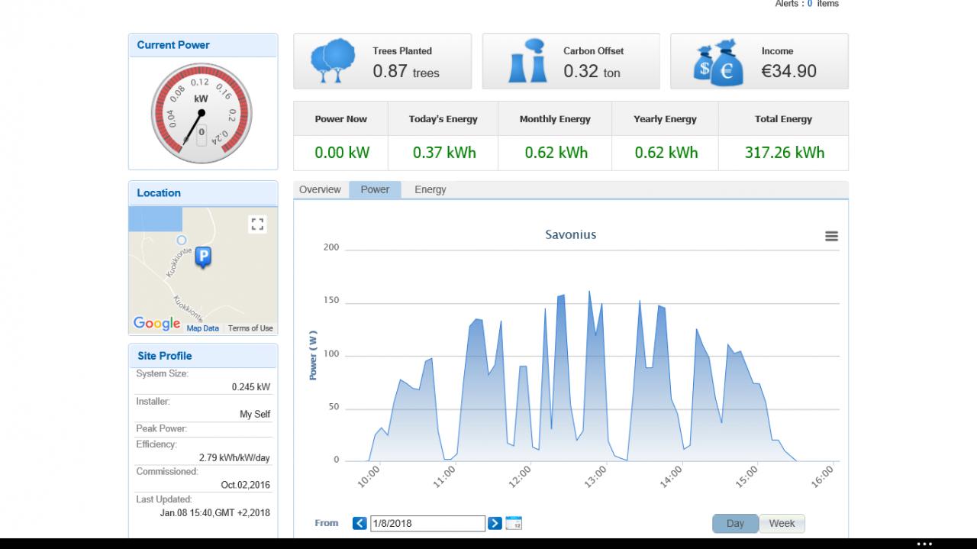977x549 pixels.
Task: Click the Carbon Offset cooling towers icon
Action: click(x=527, y=61)
